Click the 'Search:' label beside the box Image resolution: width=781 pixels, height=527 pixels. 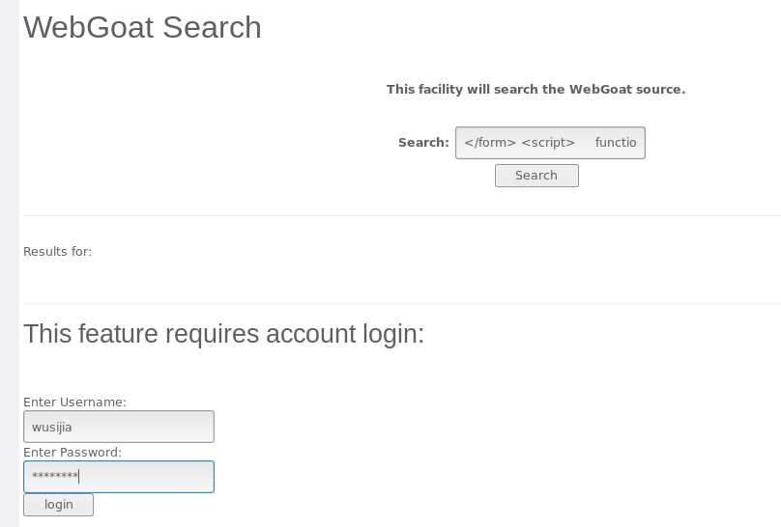(x=423, y=143)
